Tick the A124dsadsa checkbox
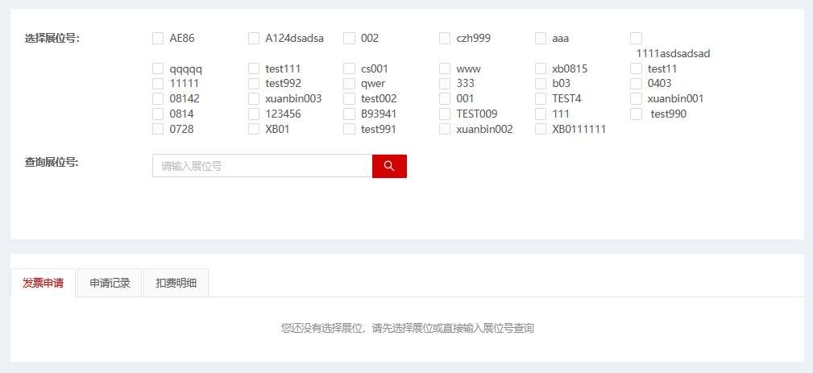 (x=254, y=39)
